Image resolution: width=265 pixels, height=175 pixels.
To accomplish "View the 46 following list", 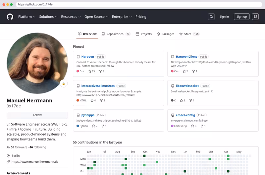I will click(38, 147).
